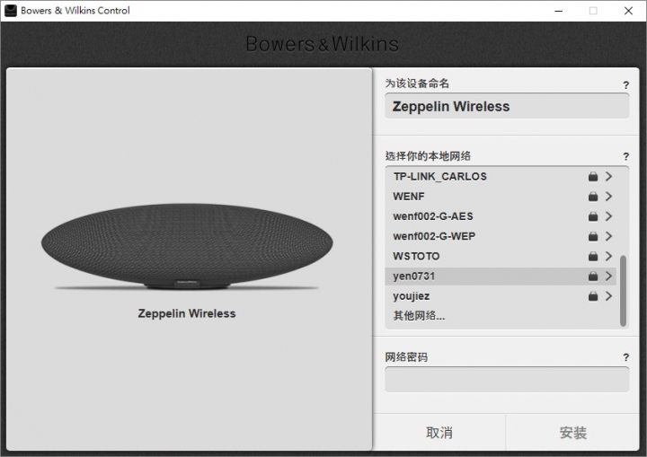Expand details arrow for WSTOTO
Screen dimensions: 647x457
click(x=608, y=256)
